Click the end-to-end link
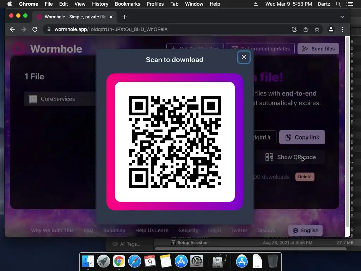This screenshot has width=361, height=271. 299,93
